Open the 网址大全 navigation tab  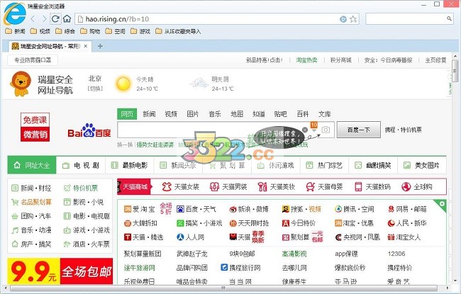pos(32,165)
